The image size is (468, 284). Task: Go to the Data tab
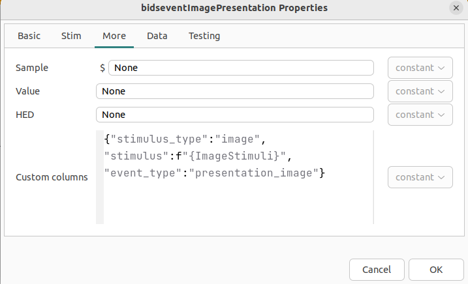(x=157, y=36)
